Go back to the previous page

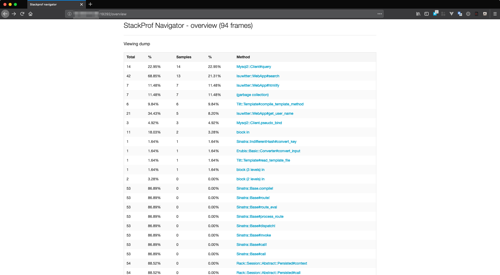5,14
